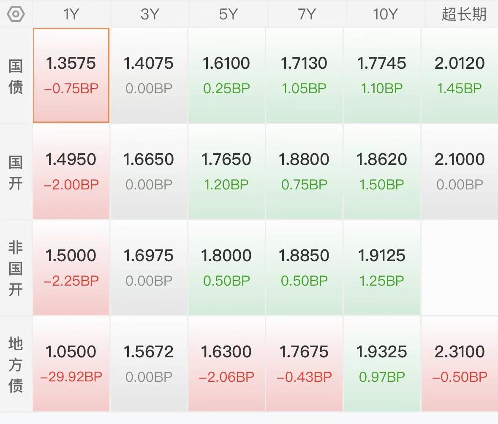The width and height of the screenshot is (498, 424).
Task: Open 地方债 7Y cell 1.7675
Action: coord(304,364)
